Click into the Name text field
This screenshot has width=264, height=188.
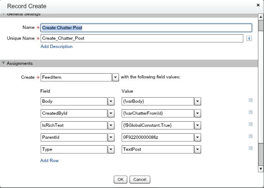click(146, 28)
